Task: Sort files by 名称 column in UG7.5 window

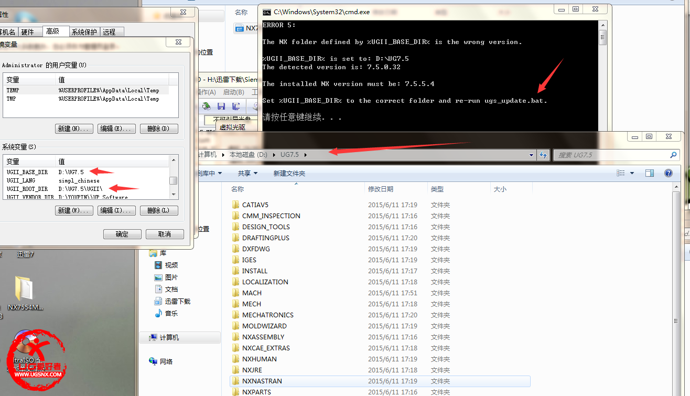Action: click(x=238, y=189)
